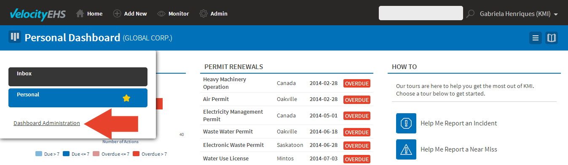Open the Heavy Machinery Operation permit
The image size is (568, 165).
[x=225, y=83]
